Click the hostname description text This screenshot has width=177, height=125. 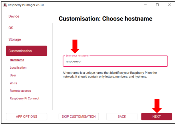(110, 75)
